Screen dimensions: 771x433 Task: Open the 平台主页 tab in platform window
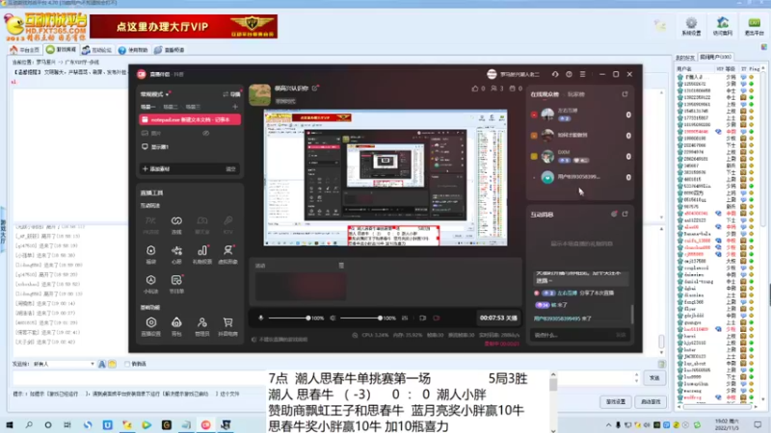[x=25, y=50]
